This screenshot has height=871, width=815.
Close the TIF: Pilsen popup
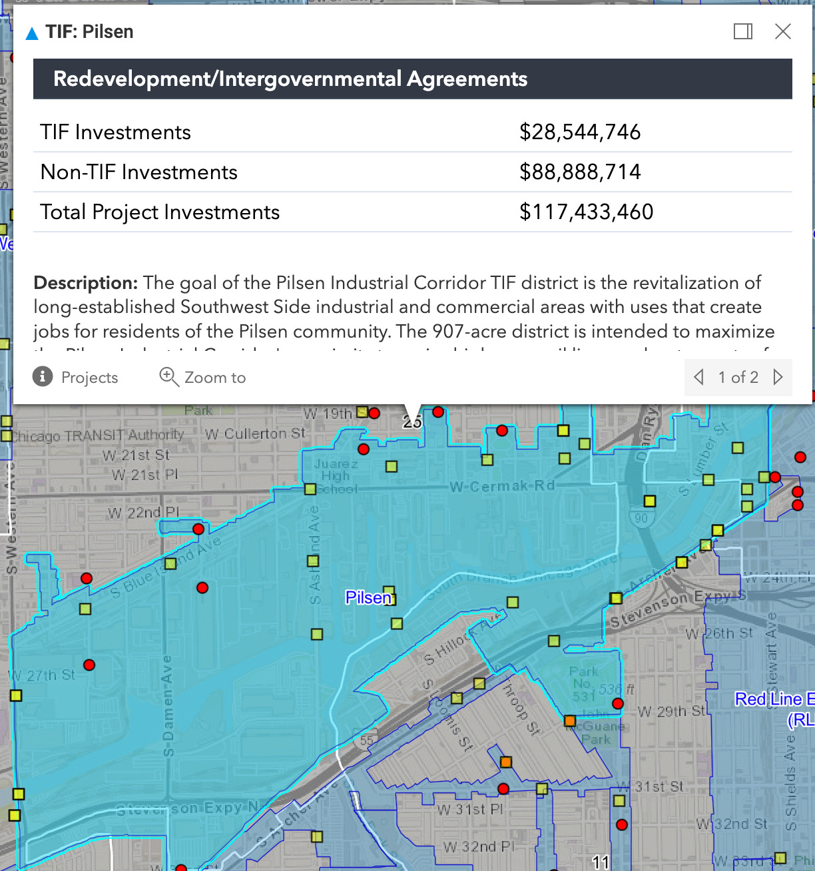(782, 31)
